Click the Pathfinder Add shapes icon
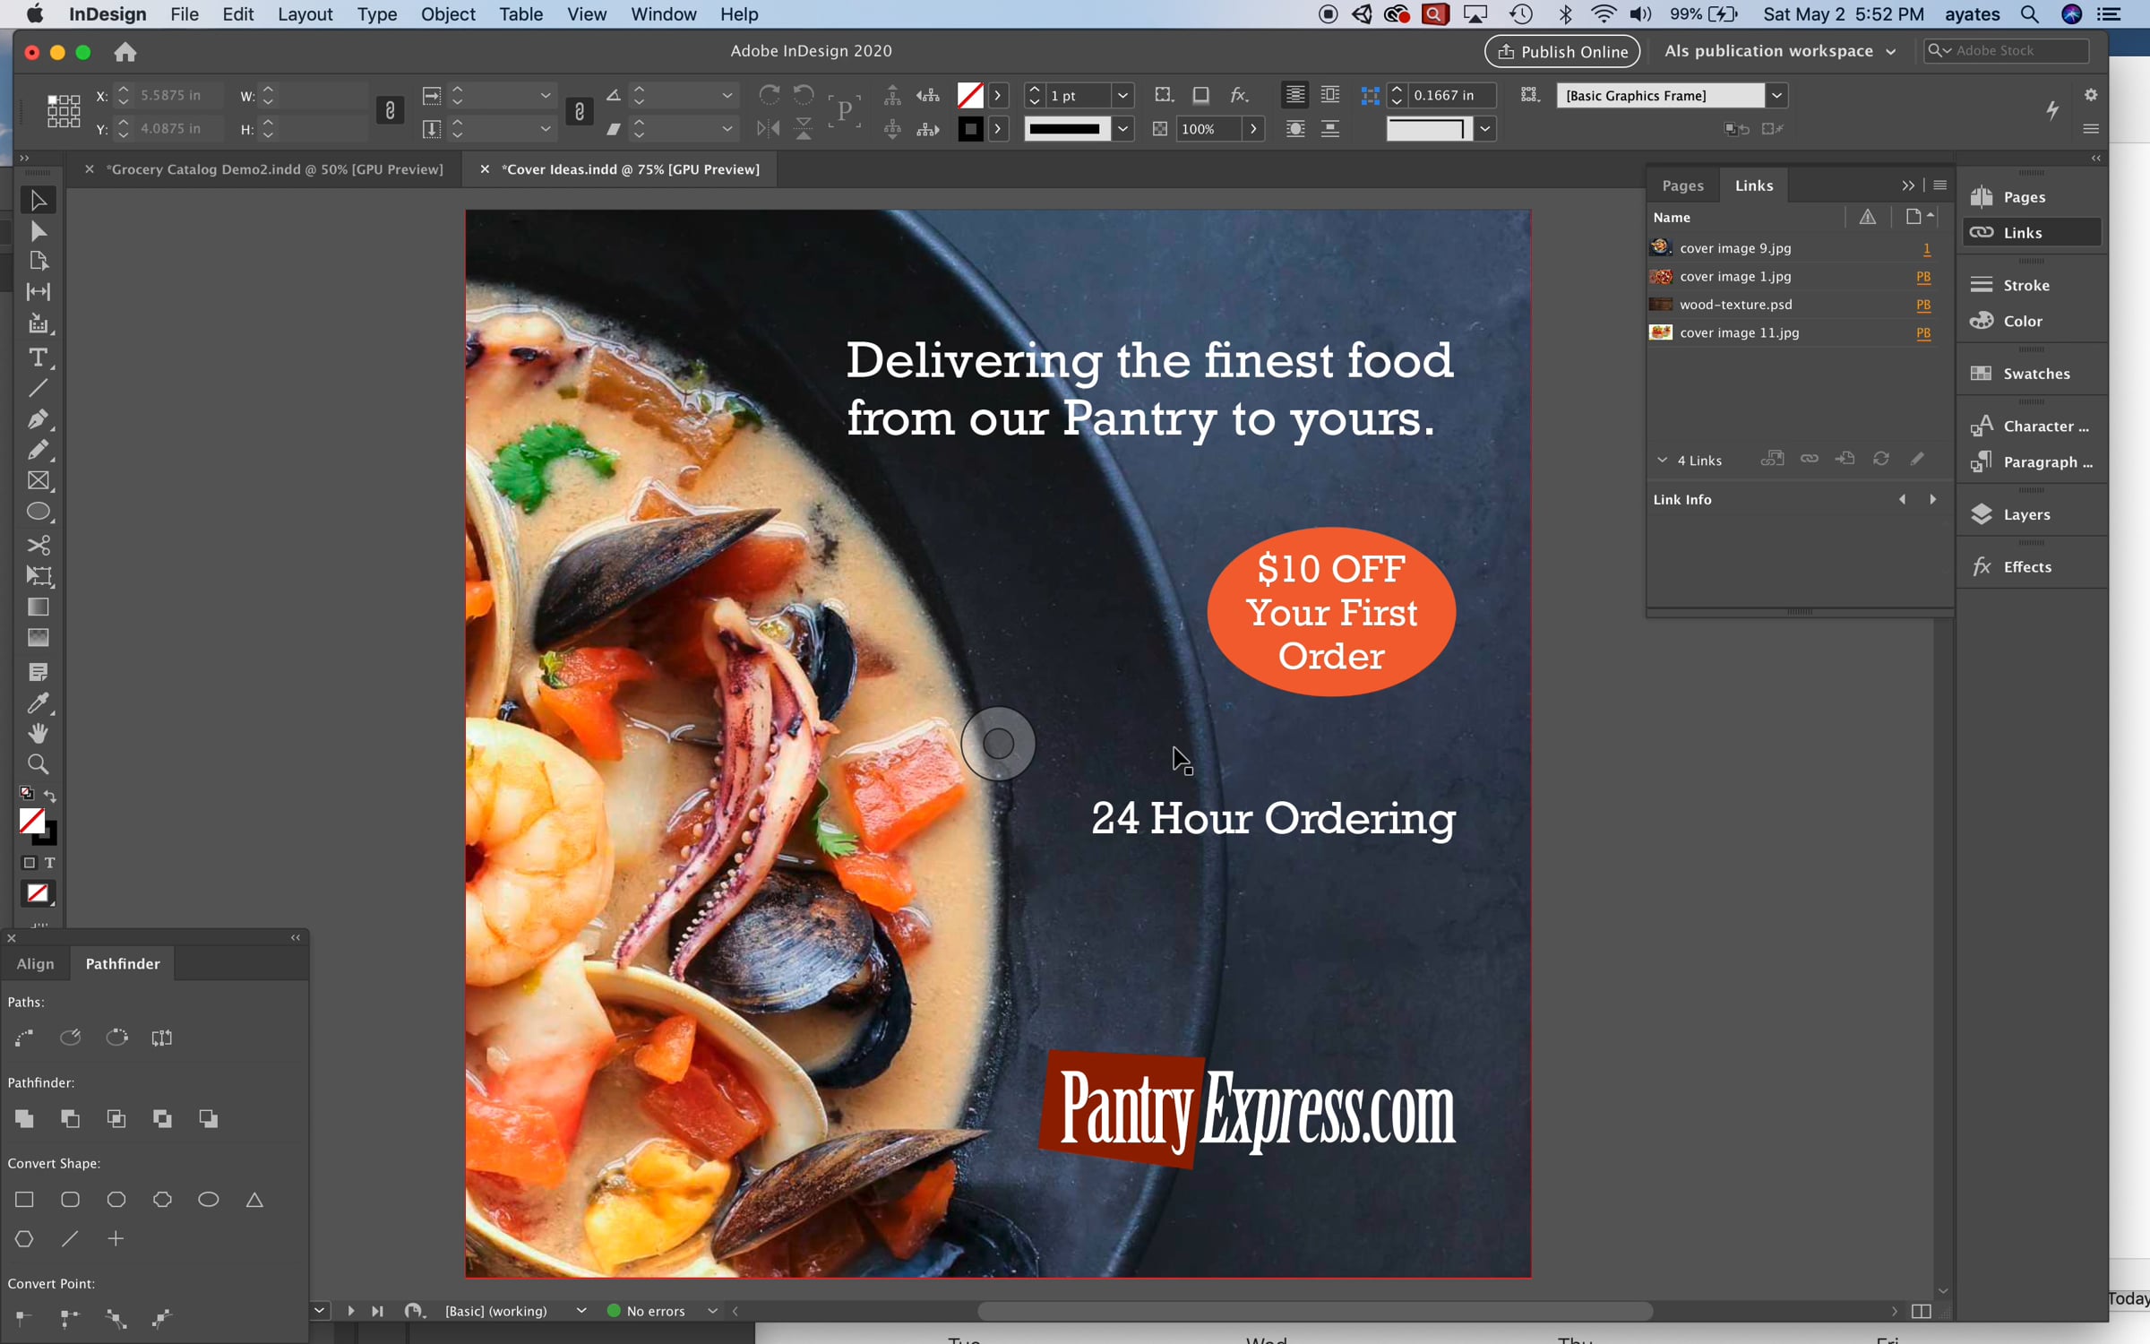 24,1118
